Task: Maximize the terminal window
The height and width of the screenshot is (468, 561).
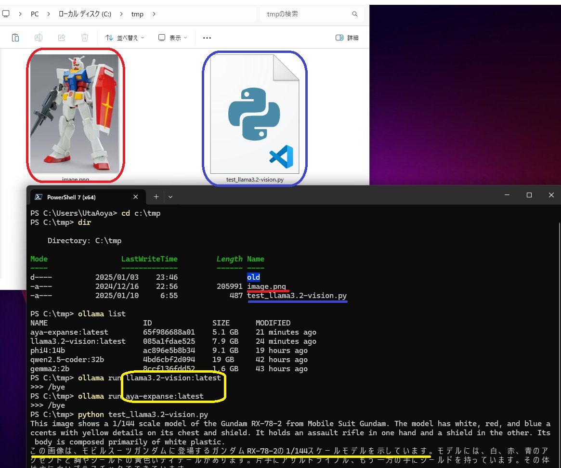Action: pyautogui.click(x=529, y=195)
